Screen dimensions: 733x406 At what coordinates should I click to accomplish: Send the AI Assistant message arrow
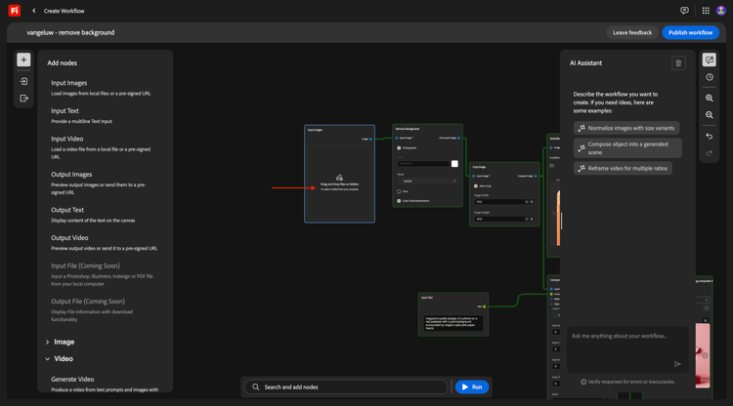point(677,364)
